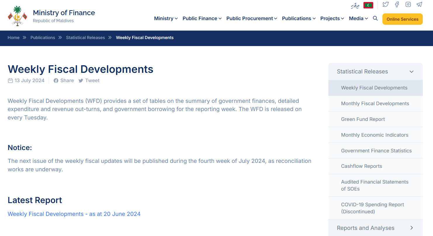Click the Maldives flag icon
The image size is (433, 236).
tap(368, 5)
